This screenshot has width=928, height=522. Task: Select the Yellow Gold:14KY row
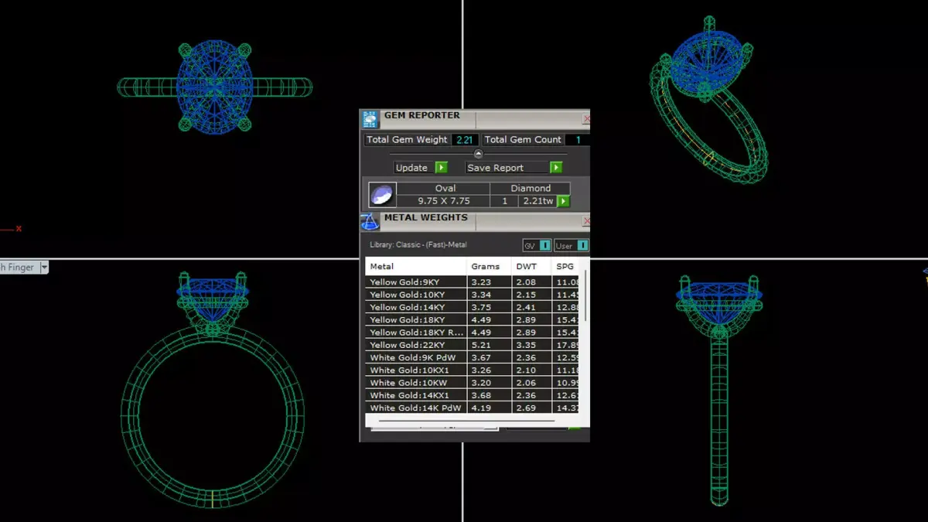(472, 307)
